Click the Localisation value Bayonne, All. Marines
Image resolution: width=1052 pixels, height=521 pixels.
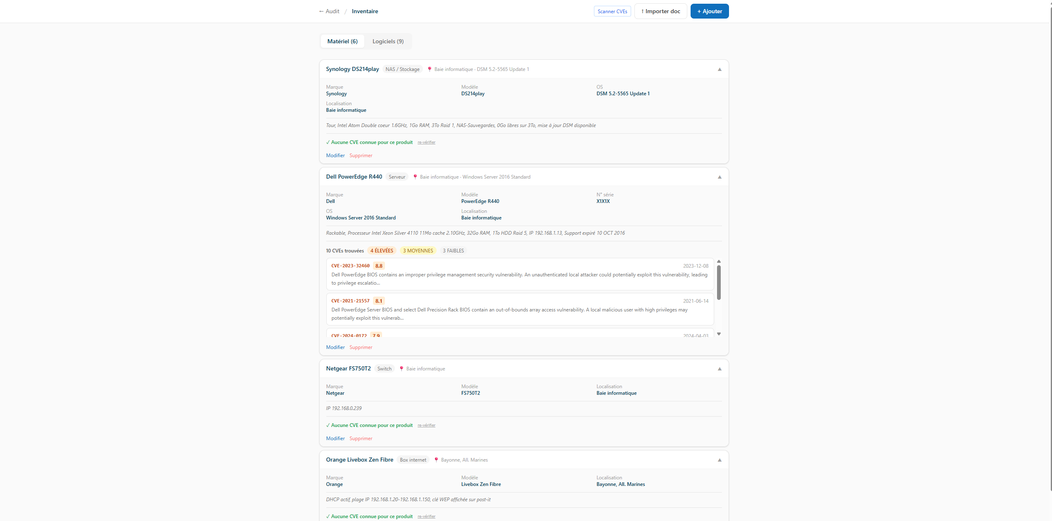620,484
